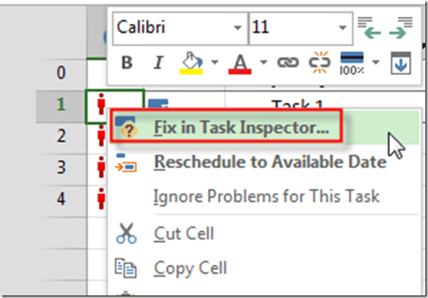The width and height of the screenshot is (428, 298).
Task: Choose Cut Cell from context menu
Action: coord(184,234)
